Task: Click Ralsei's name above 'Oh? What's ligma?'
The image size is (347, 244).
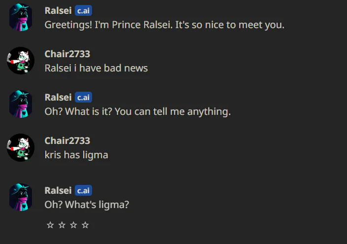Action: (58, 190)
